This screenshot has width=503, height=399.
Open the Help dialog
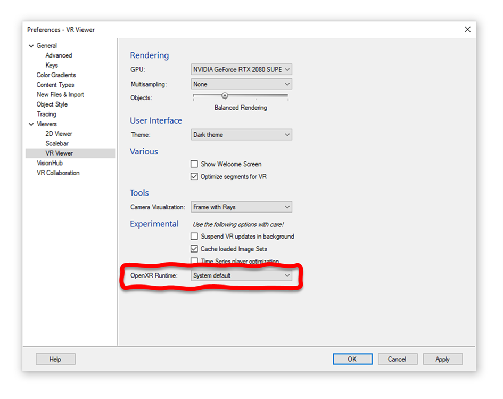pos(55,359)
